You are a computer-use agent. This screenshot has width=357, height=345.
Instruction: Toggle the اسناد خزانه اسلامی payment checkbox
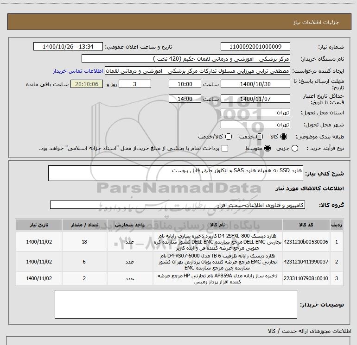click(225, 148)
